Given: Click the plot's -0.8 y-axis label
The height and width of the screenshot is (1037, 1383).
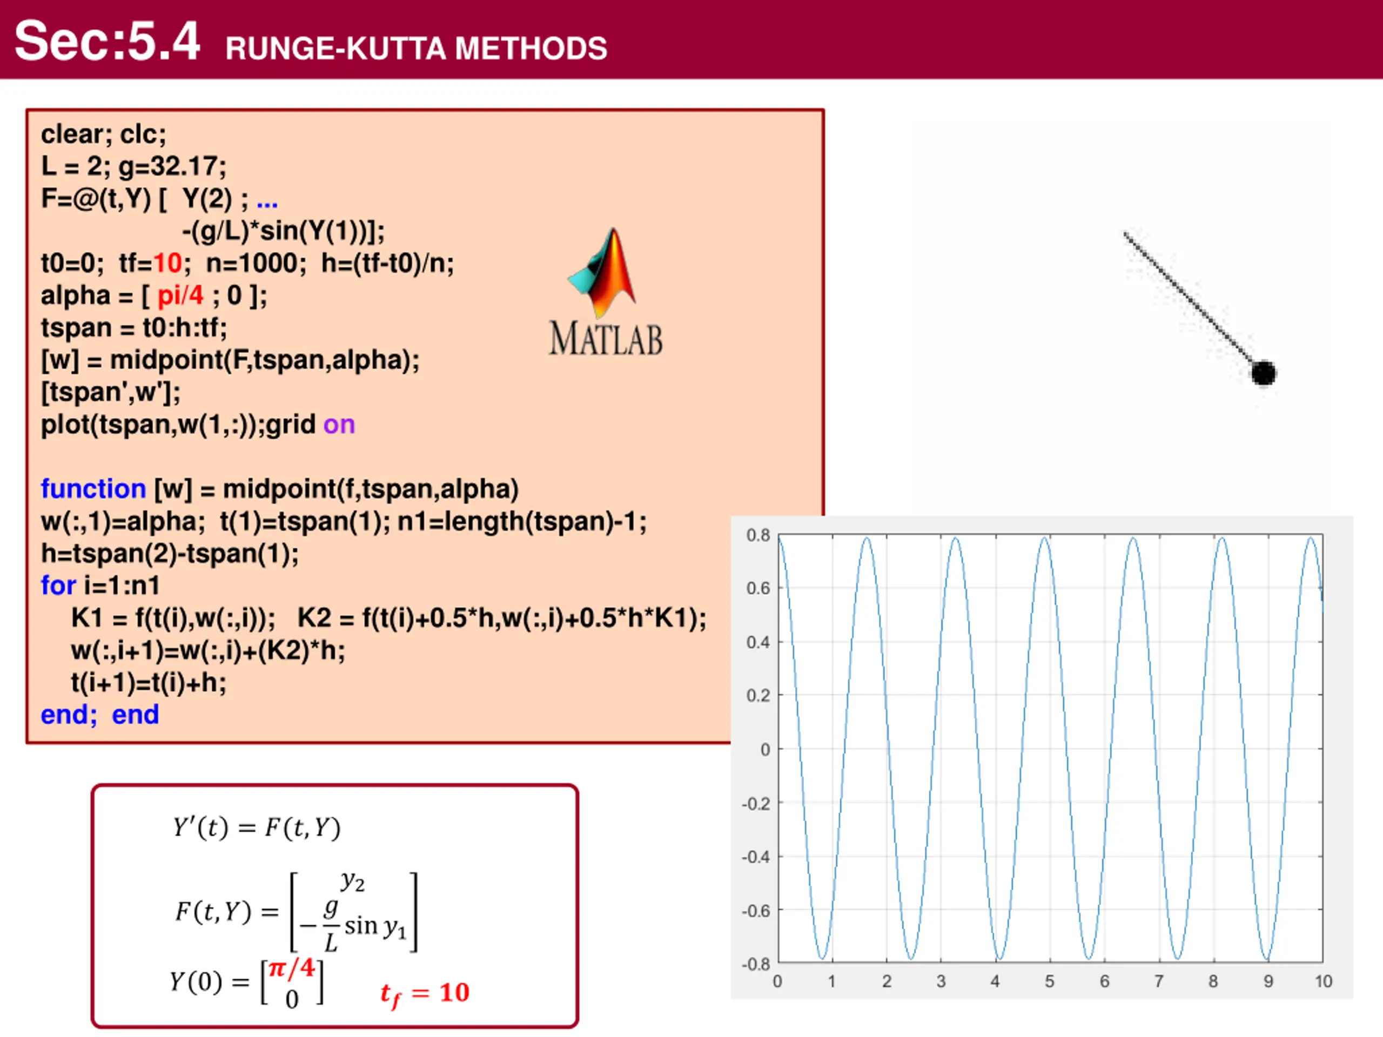Looking at the screenshot, I should tap(755, 964).
